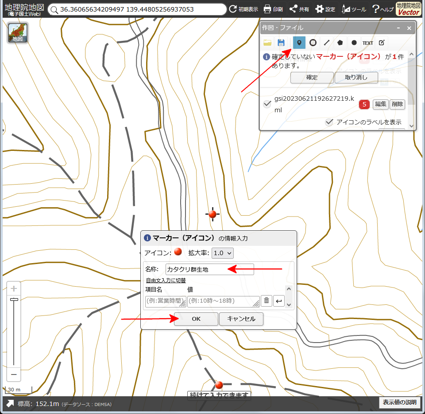Click the 名称 name input field
The width and height of the screenshot is (425, 414).
tap(209, 269)
